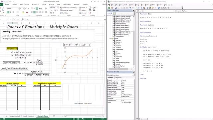The width and height of the screenshot is (213, 120).
Task: Toggle Underline formatting in Excel ribbon
Action: pyautogui.click(x=13, y=12)
